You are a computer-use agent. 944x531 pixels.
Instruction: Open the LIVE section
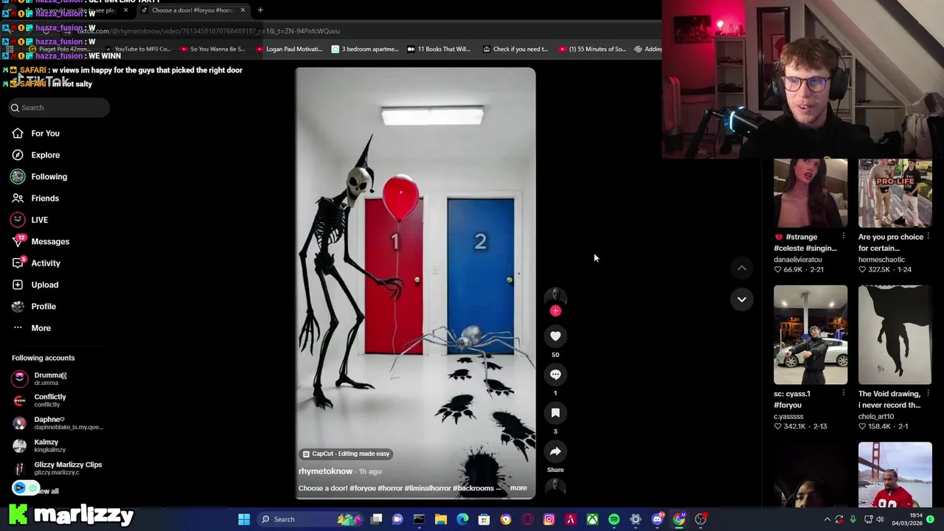click(39, 220)
